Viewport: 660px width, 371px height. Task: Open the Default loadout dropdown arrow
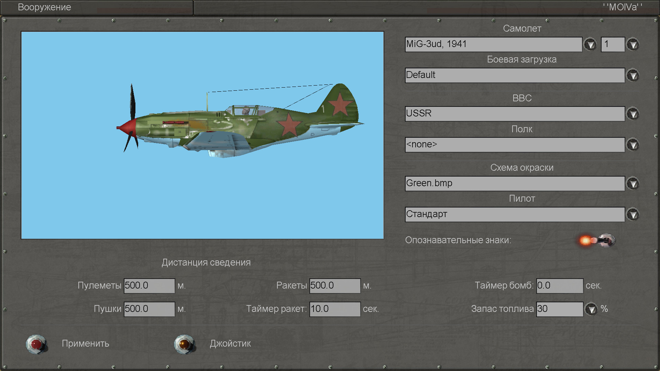coord(633,75)
